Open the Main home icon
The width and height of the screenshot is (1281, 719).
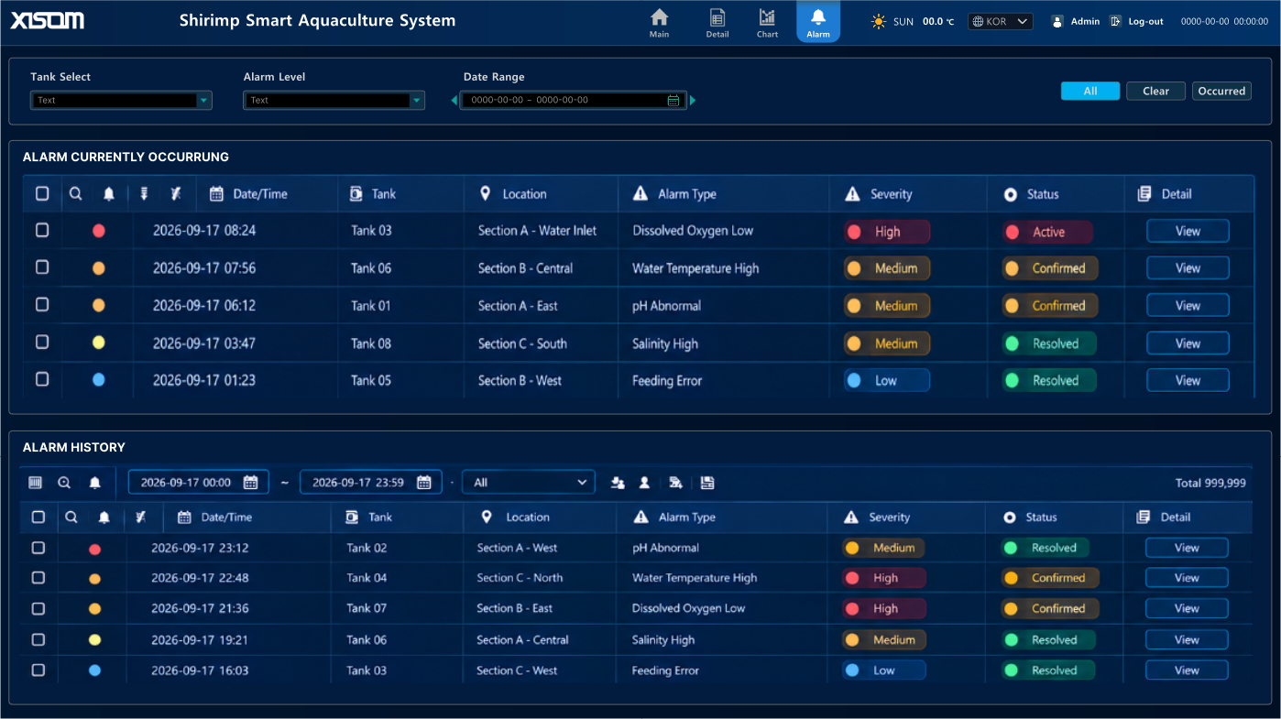659,17
